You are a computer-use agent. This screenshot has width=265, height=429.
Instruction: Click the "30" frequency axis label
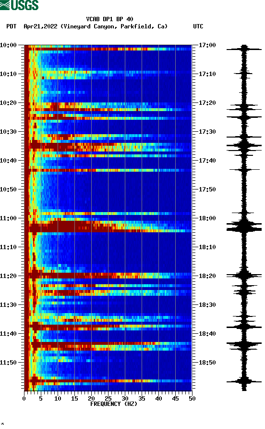click(x=125, y=399)
